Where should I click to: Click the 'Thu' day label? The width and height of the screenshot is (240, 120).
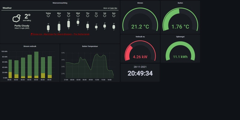88,13
